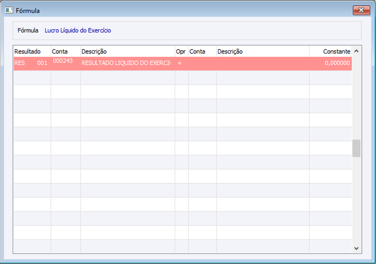Click the vertical scrollbar thumb
This screenshot has height=264, width=376.
point(356,148)
